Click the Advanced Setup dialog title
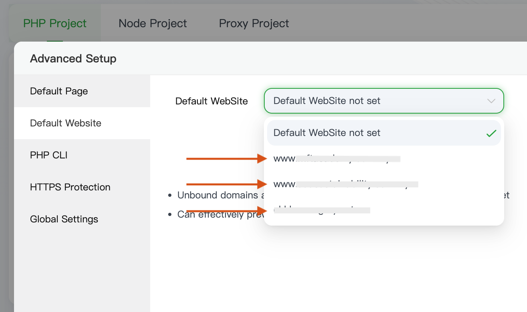 click(73, 59)
